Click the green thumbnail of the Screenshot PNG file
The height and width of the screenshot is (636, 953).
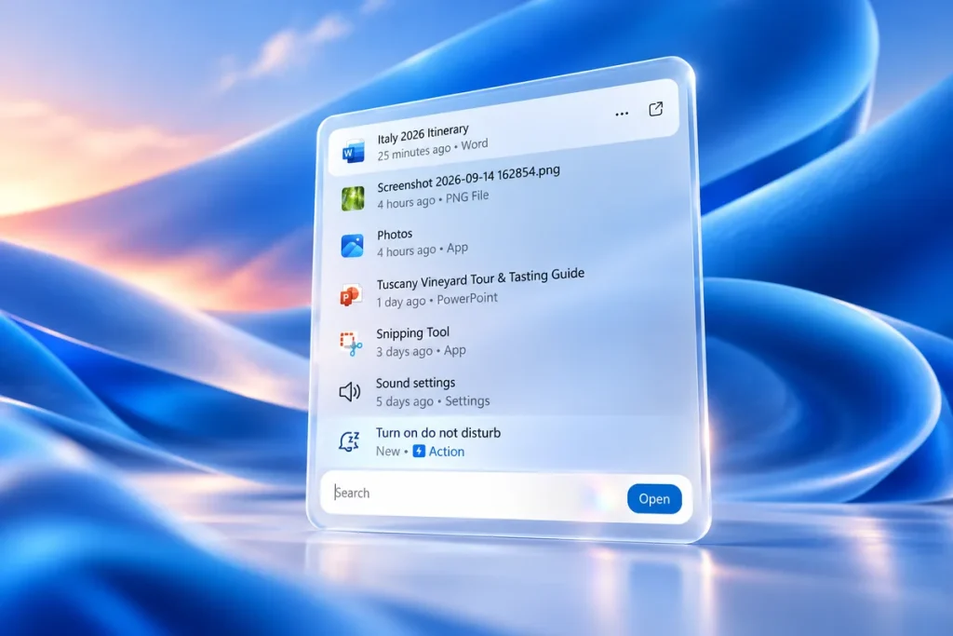click(x=353, y=198)
